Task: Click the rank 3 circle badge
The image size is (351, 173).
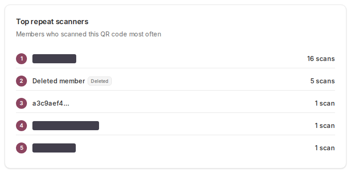Action: coord(21,103)
